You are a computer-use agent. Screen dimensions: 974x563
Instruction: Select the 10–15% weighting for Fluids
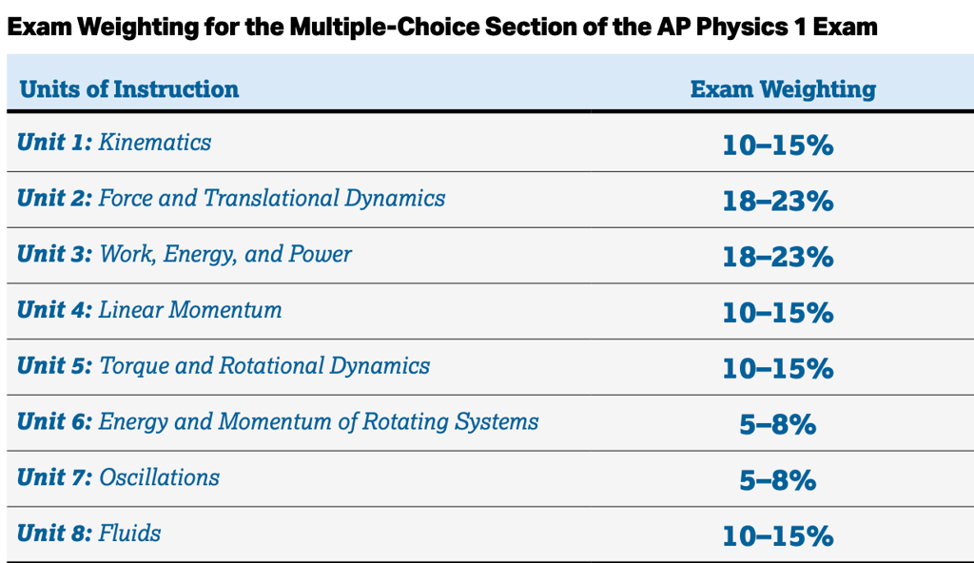coord(778,536)
